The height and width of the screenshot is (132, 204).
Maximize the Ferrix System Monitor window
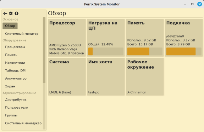point(192,4)
